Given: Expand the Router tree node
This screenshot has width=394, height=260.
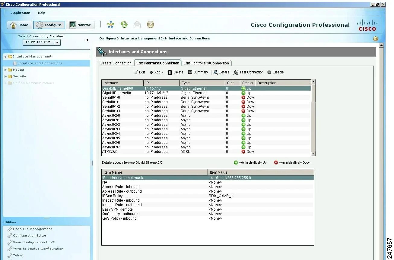Looking at the screenshot, I should click(x=5, y=70).
